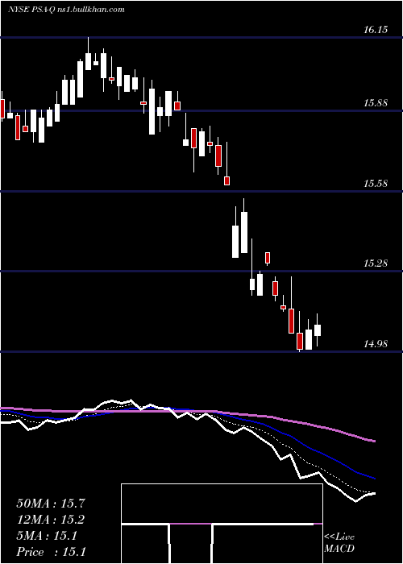Click the 15.28 price level label
The image size is (403, 564).
[x=376, y=263]
